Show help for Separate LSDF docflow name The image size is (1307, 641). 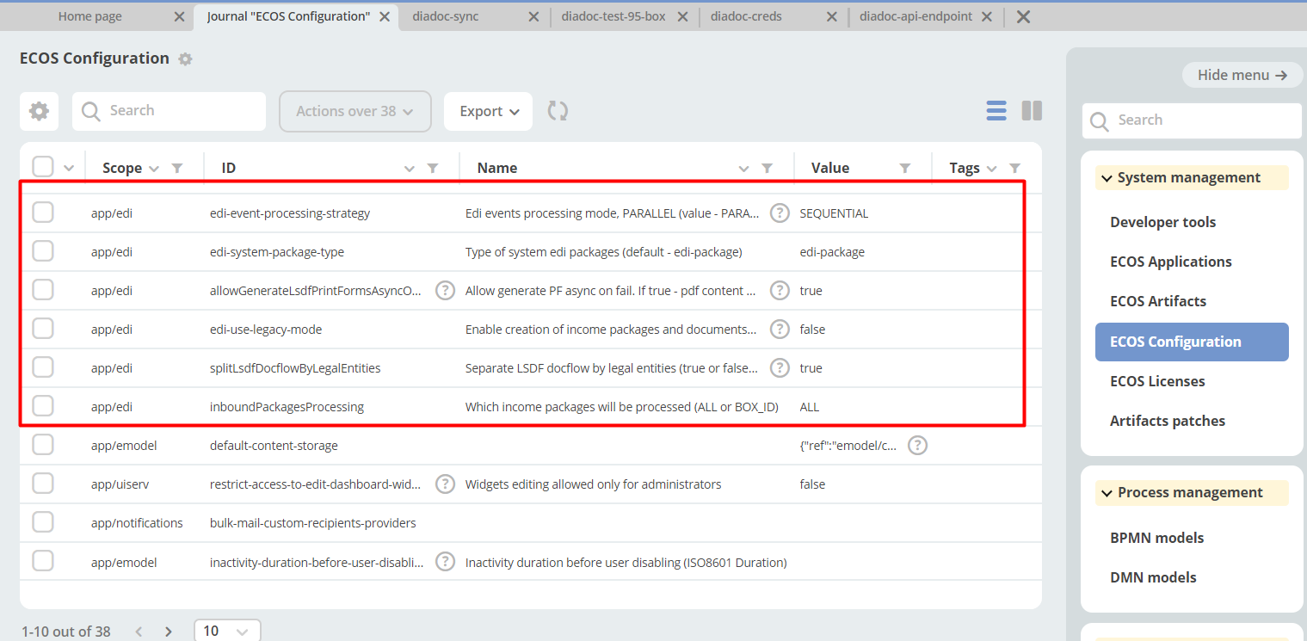[x=780, y=368]
